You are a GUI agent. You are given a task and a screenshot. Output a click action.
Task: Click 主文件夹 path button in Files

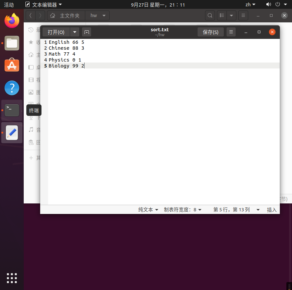[66, 15]
